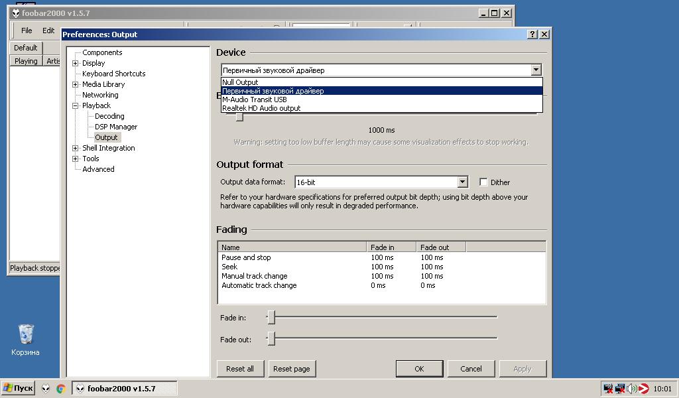The image size is (679, 398).
Task: Select Первичный звуковой драйвер in the list
Action: pyautogui.click(x=381, y=91)
